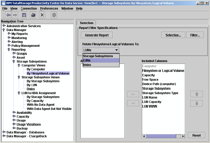
Task: Click the Selection... button
Action: (173, 35)
